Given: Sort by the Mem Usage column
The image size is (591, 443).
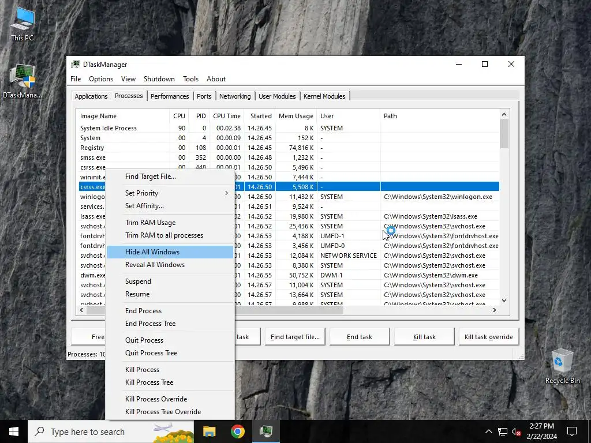Looking at the screenshot, I should (296, 116).
